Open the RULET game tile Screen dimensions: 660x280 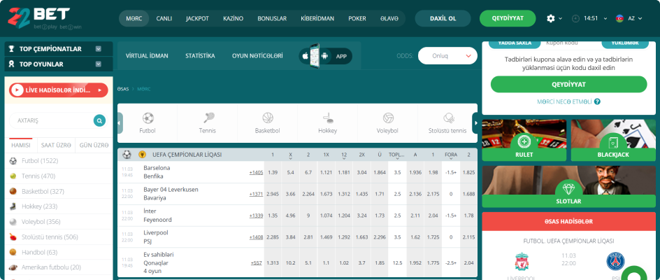(524, 141)
